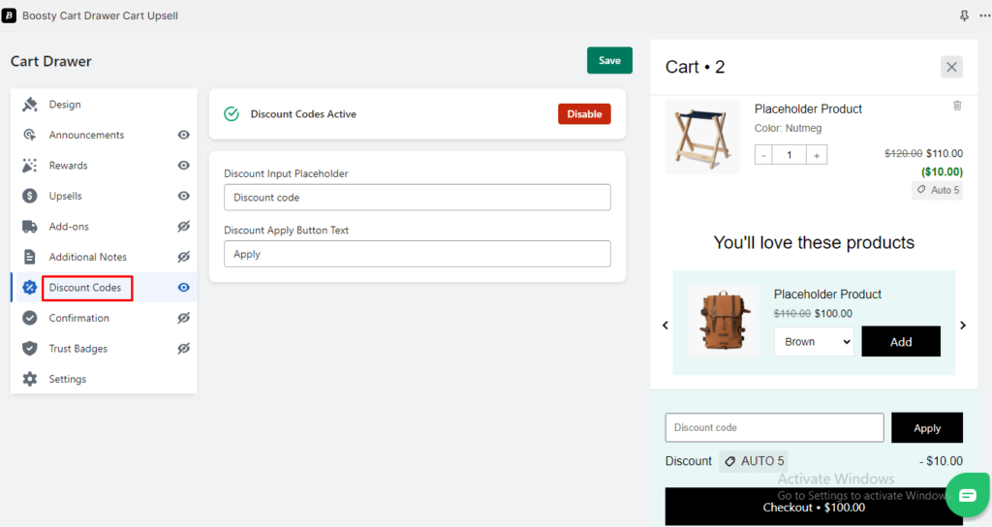Click the brown backpack product thumbnail
The width and height of the screenshot is (992, 527).
723,321
